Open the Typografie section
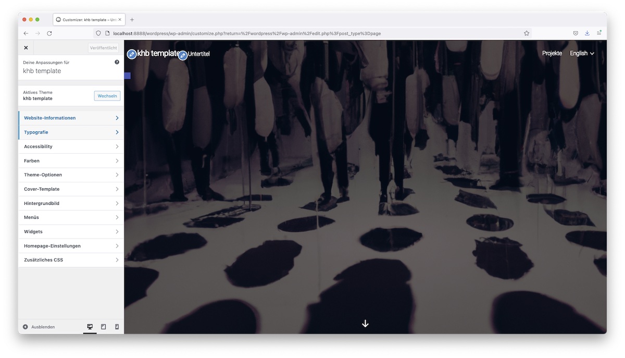This screenshot has width=625, height=358. pyautogui.click(x=71, y=132)
